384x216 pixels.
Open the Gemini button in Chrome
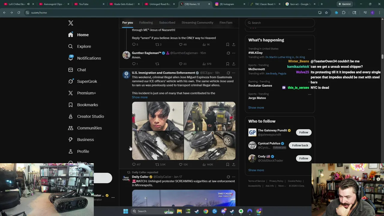344,4
